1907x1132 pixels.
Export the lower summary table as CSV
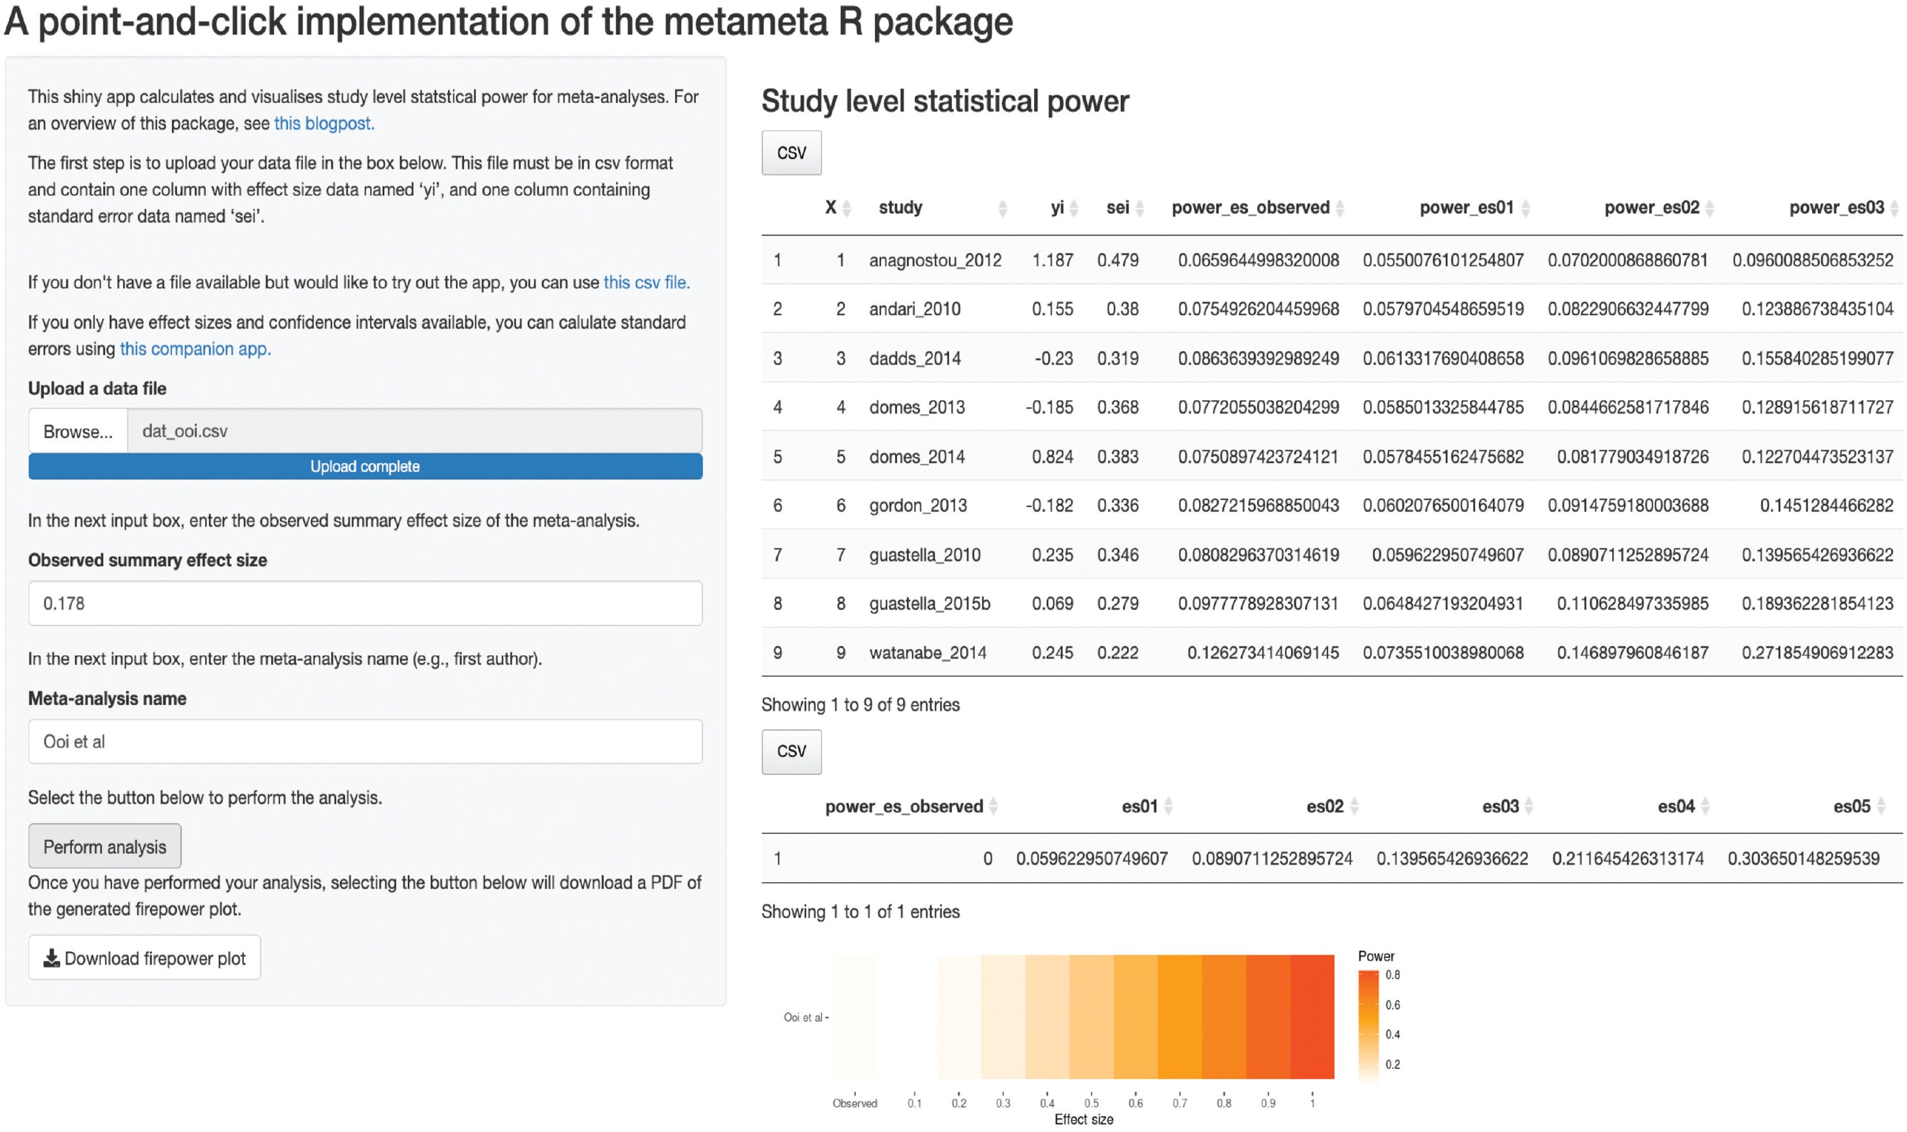coord(791,751)
